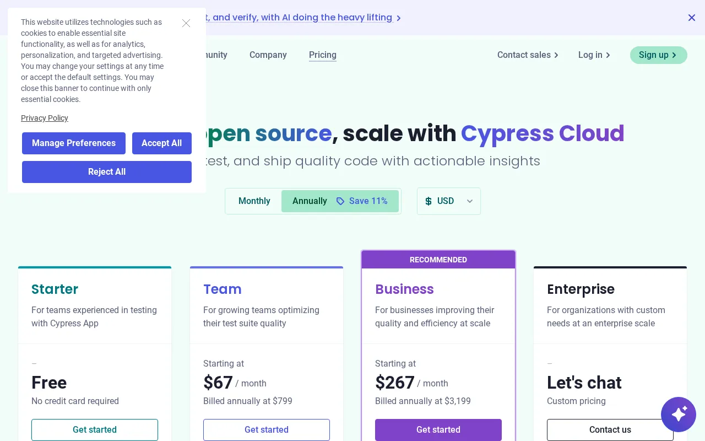This screenshot has height=441, width=705.
Task: Open the AI assistant sparkle button
Action: (679, 415)
